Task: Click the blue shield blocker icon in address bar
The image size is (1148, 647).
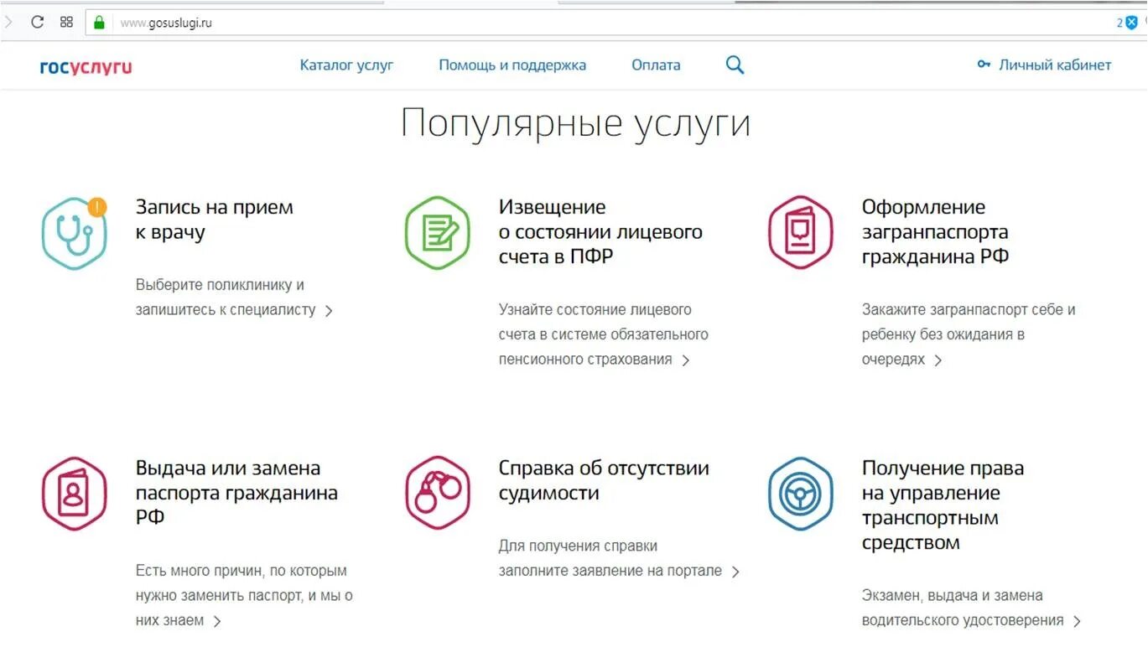Action: click(1131, 23)
